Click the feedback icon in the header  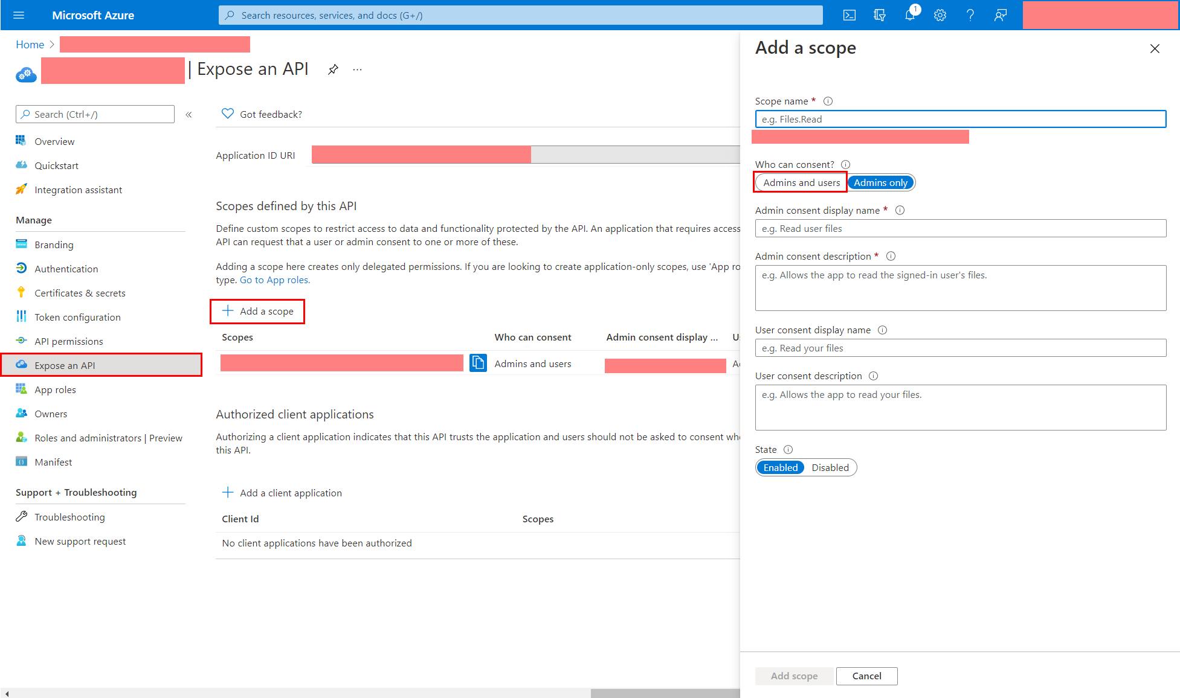coord(1000,15)
